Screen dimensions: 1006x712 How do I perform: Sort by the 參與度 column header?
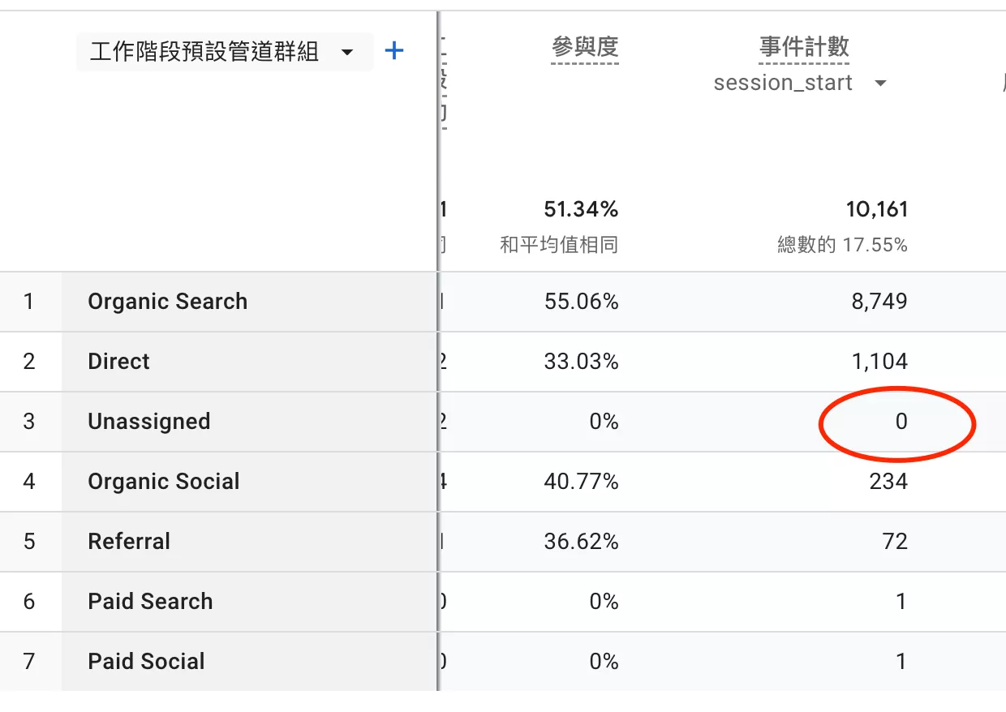[585, 48]
